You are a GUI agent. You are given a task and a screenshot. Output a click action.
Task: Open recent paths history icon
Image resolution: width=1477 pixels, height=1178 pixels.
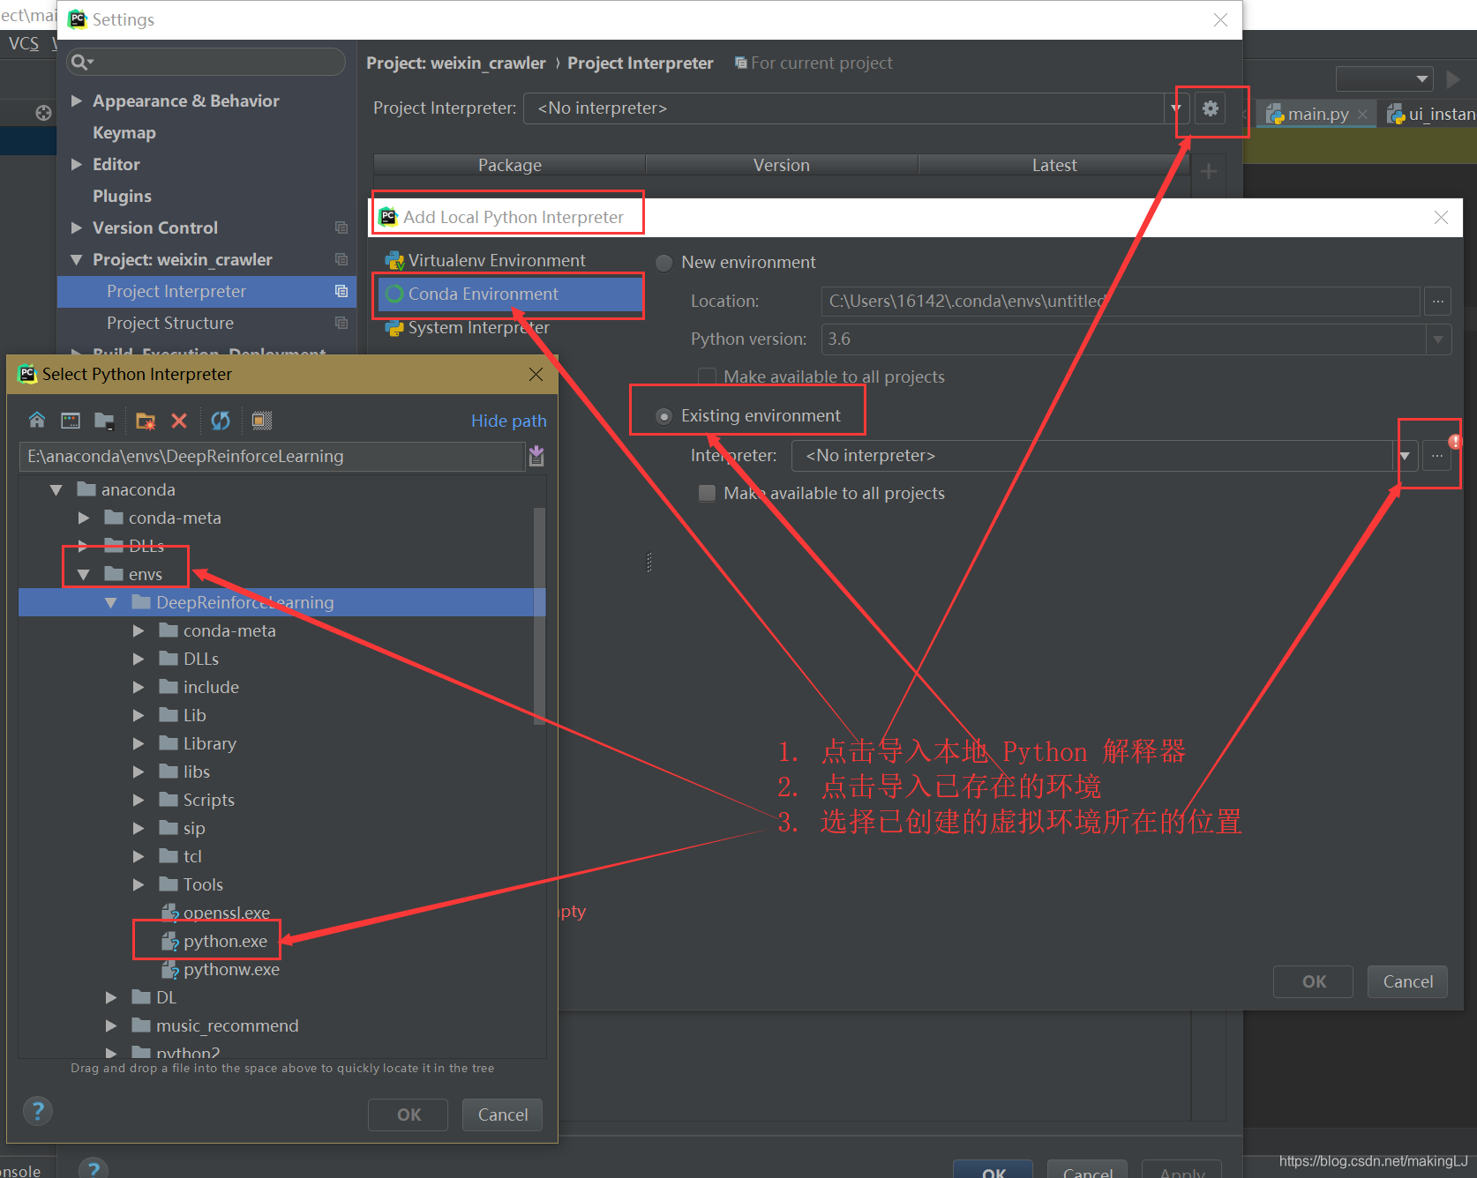536,456
